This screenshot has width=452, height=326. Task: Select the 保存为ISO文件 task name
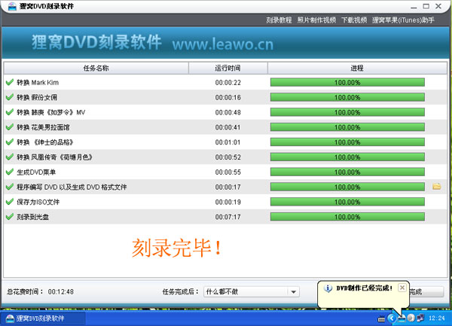(x=38, y=202)
